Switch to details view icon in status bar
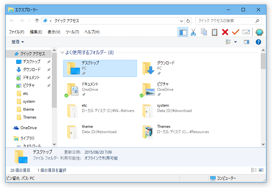 pyautogui.click(x=254, y=170)
